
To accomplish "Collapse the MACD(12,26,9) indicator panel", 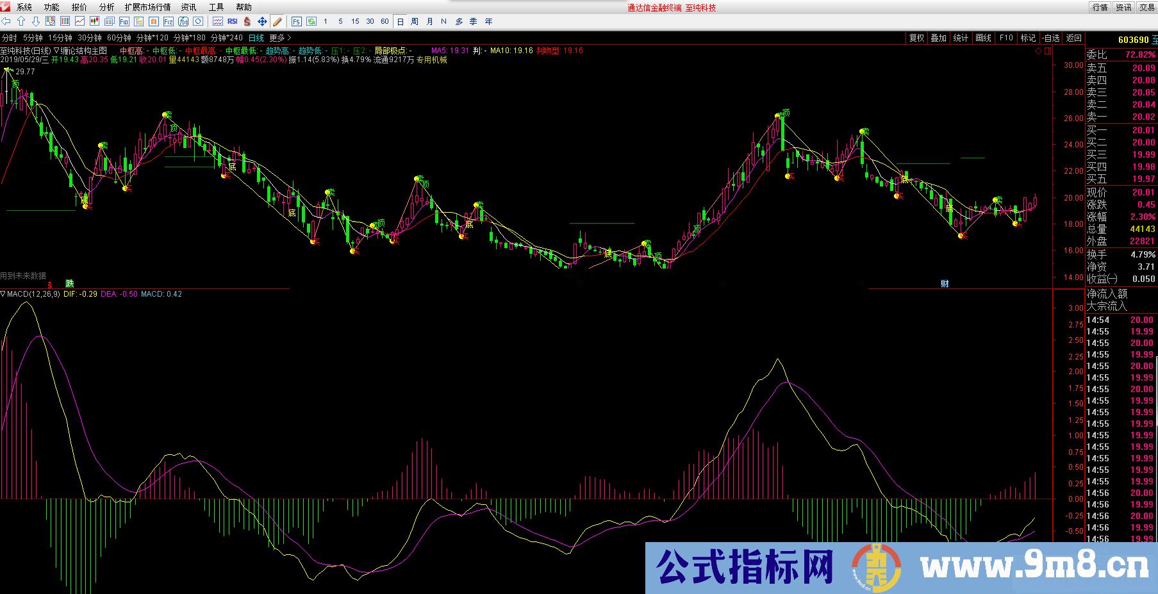I will point(5,294).
